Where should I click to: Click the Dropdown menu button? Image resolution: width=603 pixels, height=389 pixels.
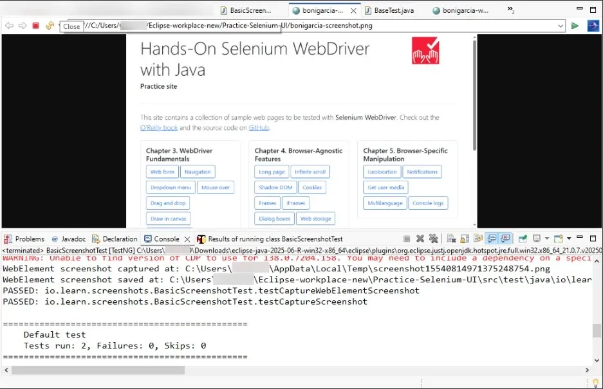(171, 187)
